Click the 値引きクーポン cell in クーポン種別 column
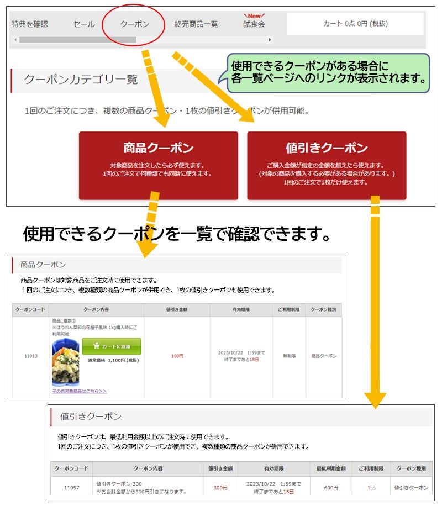 click(x=411, y=488)
